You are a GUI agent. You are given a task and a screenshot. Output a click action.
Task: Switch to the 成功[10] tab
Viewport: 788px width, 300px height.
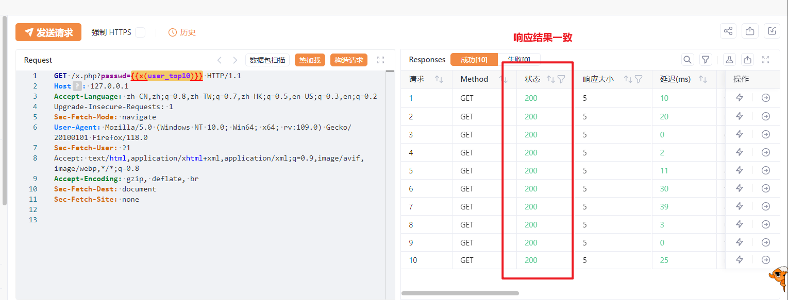tap(474, 60)
